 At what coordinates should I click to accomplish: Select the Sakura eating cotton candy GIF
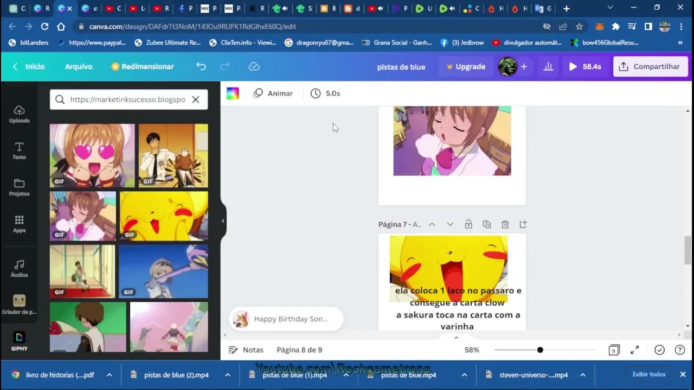tap(83, 216)
